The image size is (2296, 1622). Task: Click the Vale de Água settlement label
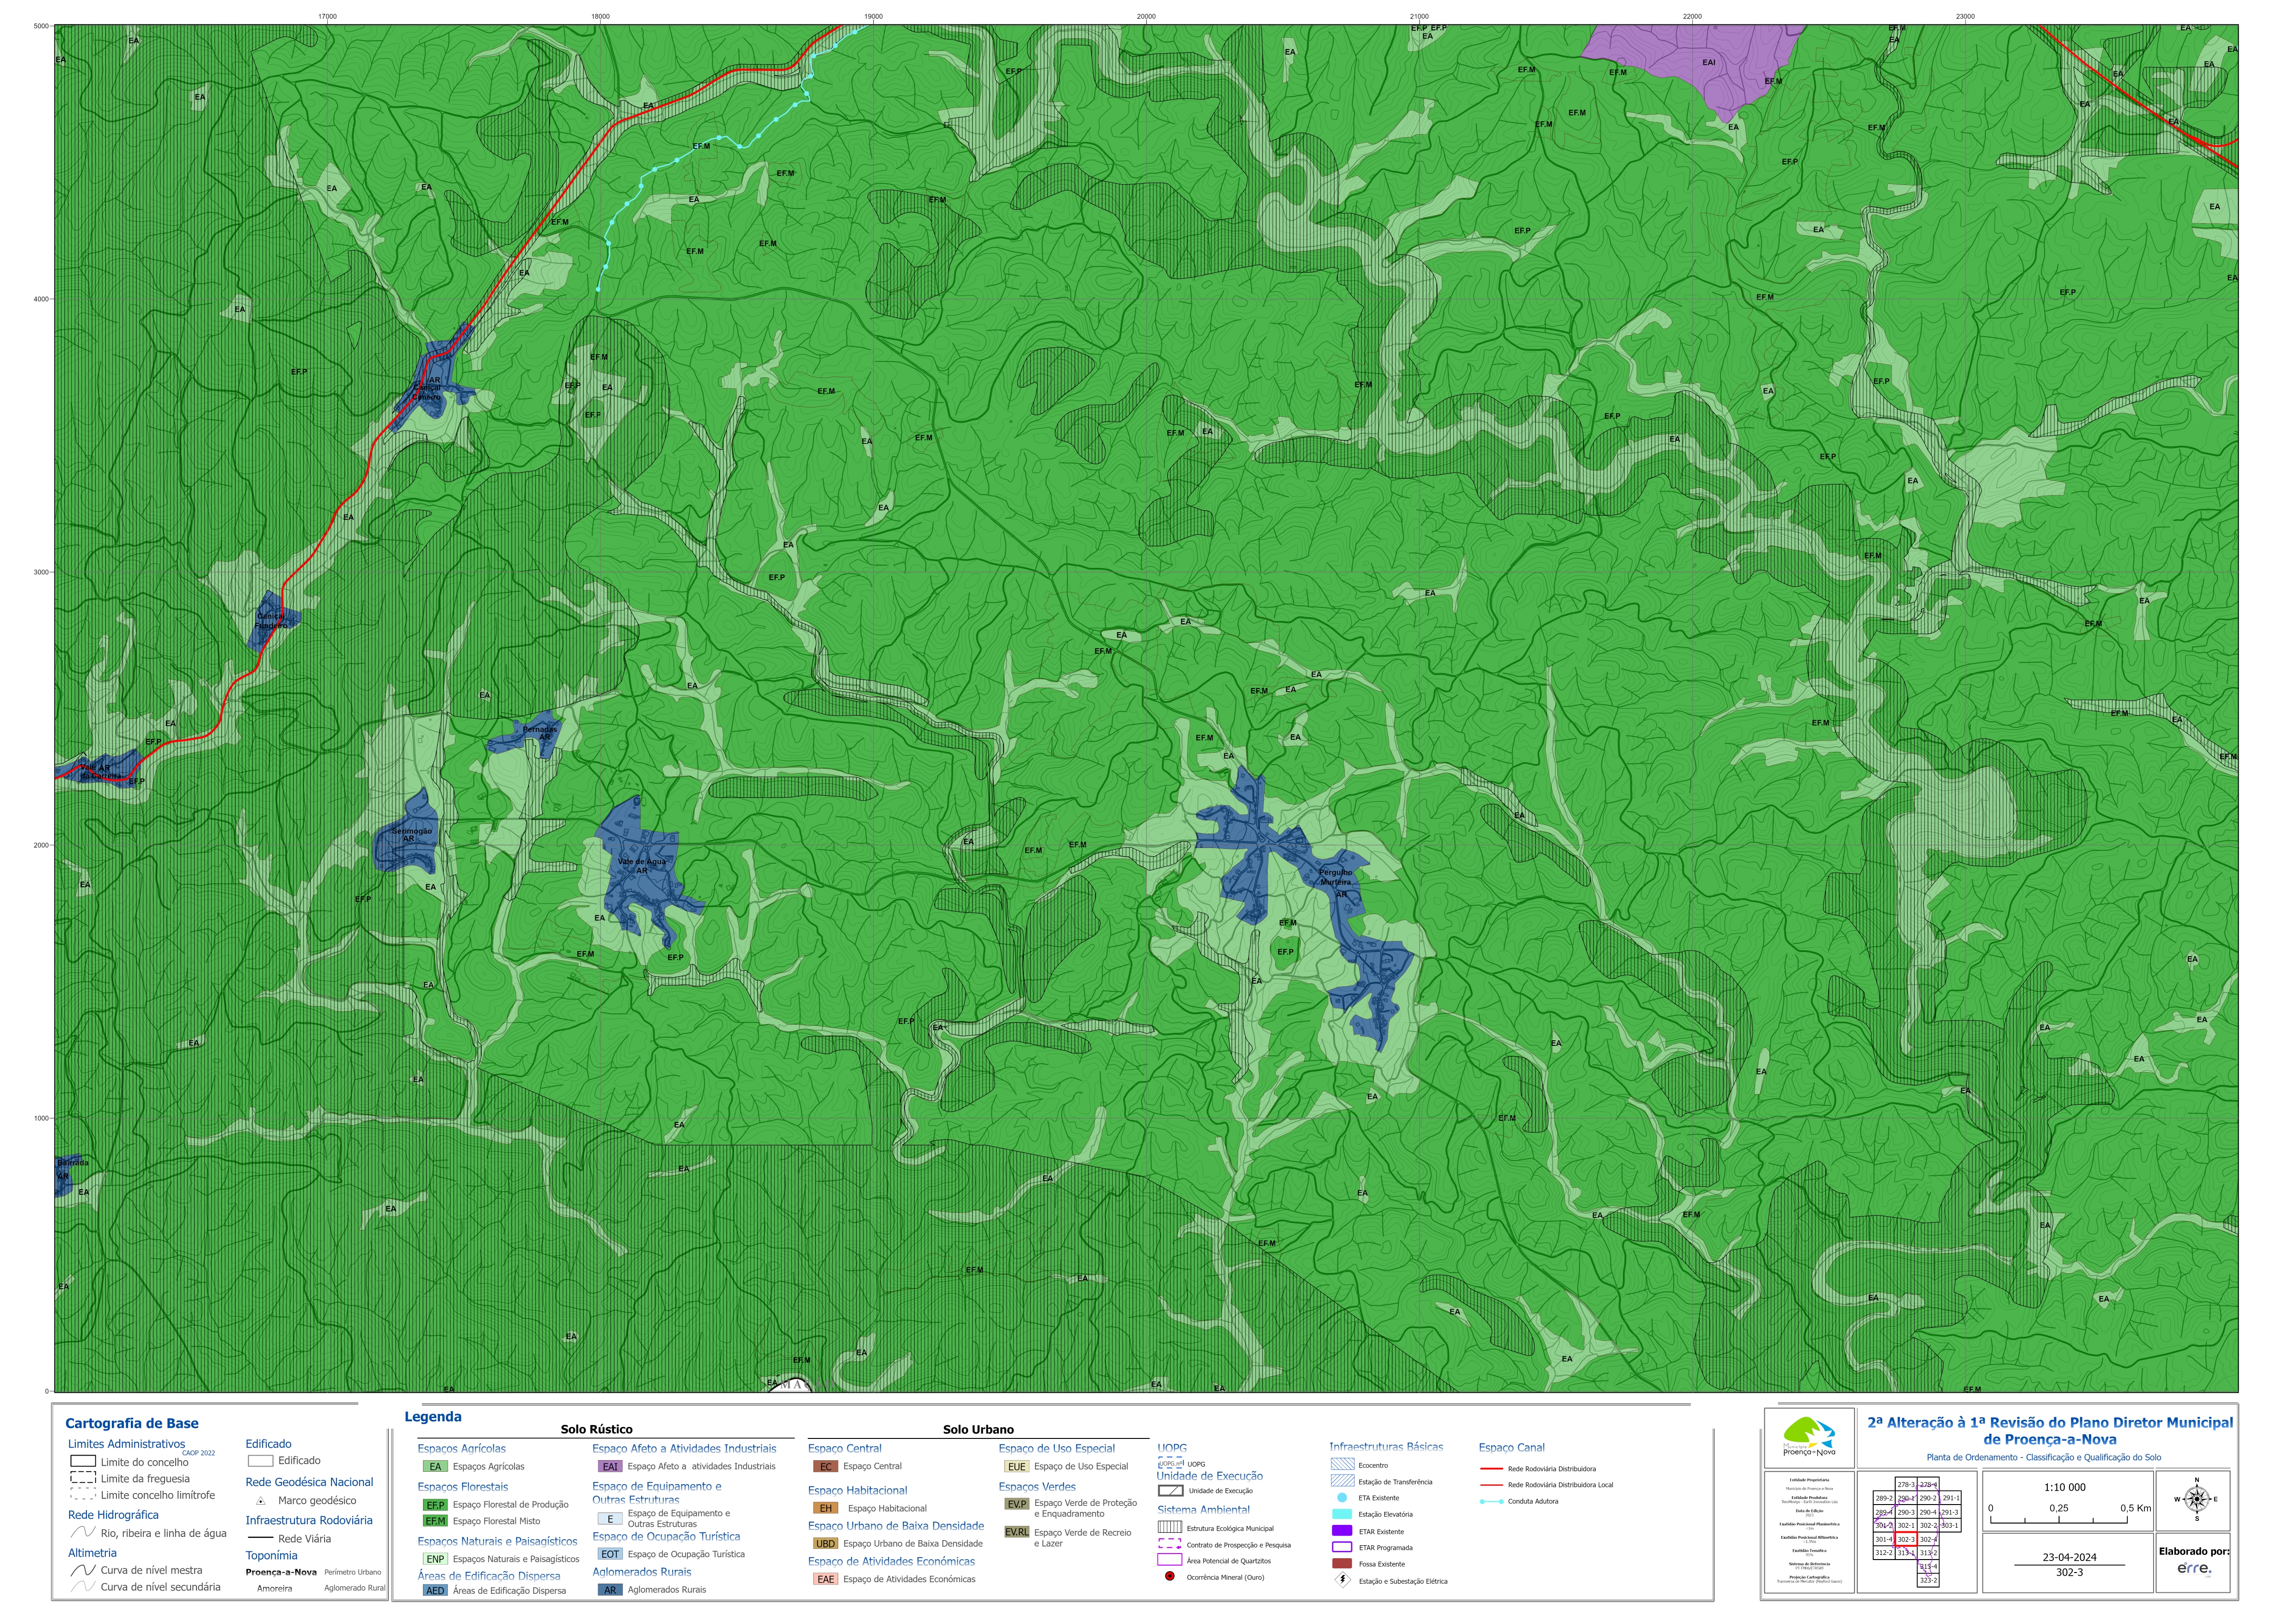pos(641,862)
